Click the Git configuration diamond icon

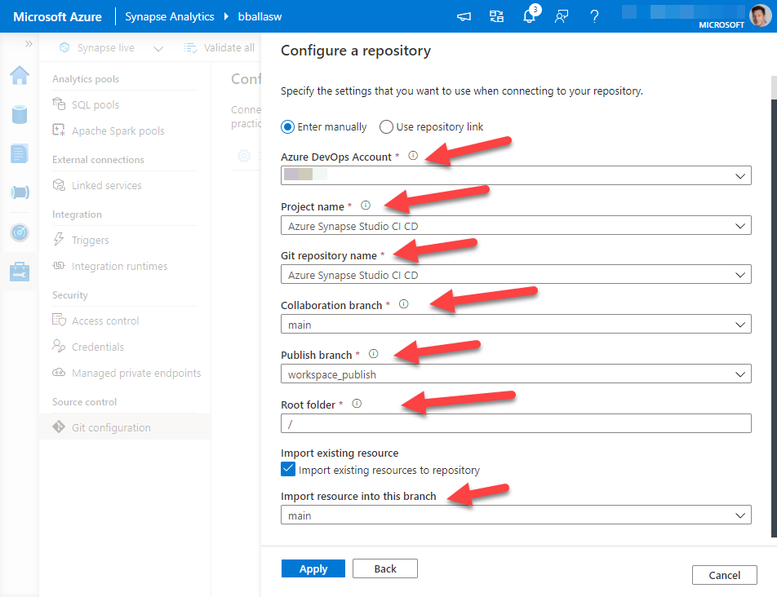pyautogui.click(x=59, y=427)
